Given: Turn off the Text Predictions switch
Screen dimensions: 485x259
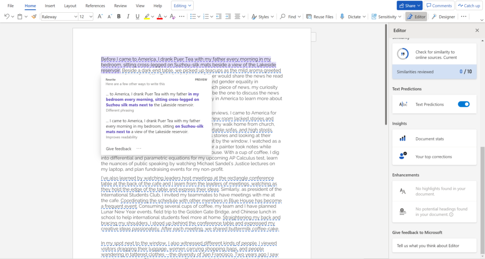Looking at the screenshot, I should point(464,104).
